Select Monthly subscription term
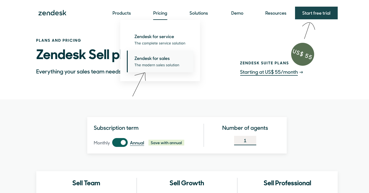Viewport: 369px width, 193px height. tap(102, 143)
